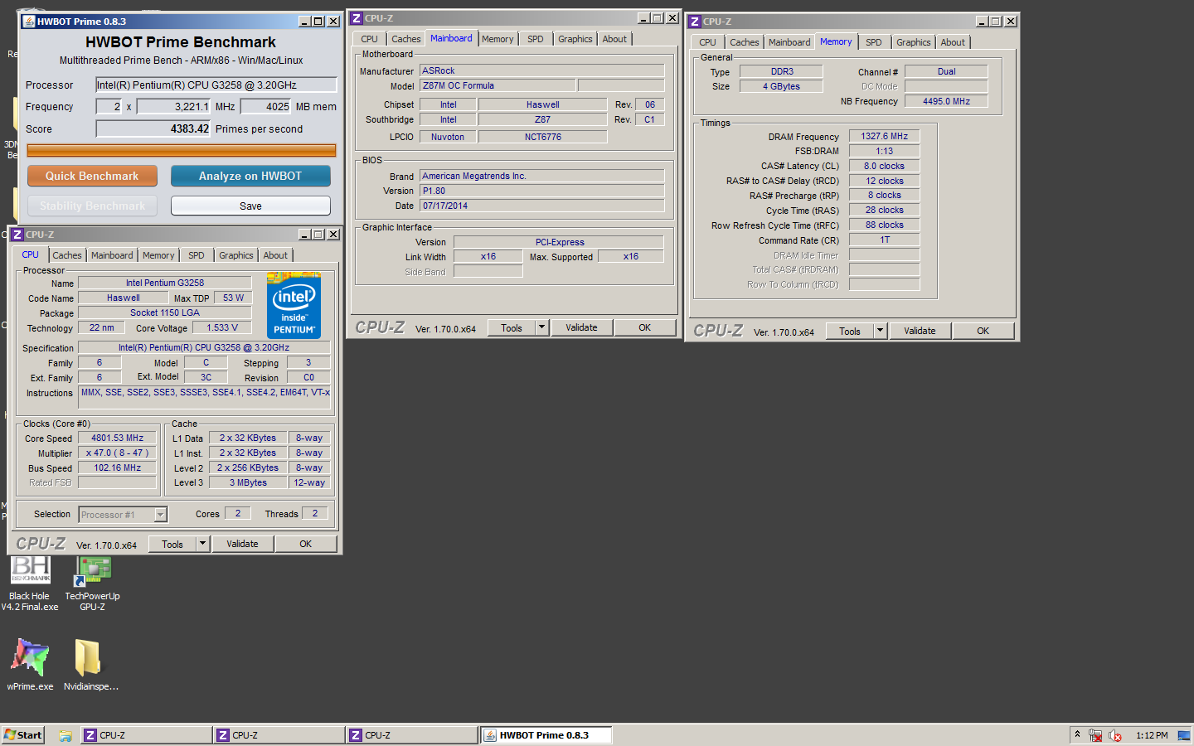Open CPU tab in CPU-Z Memory window
The height and width of the screenshot is (746, 1194).
707,42
